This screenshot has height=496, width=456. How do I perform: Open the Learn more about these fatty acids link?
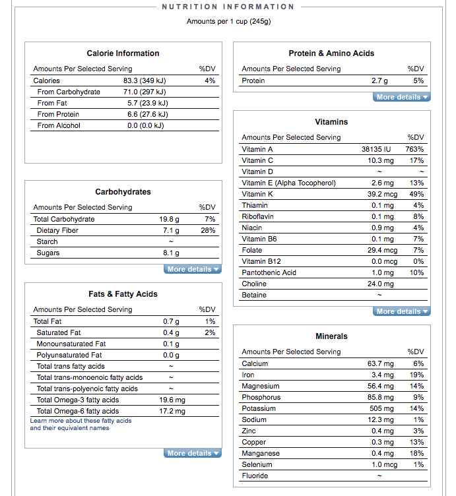tap(81, 424)
